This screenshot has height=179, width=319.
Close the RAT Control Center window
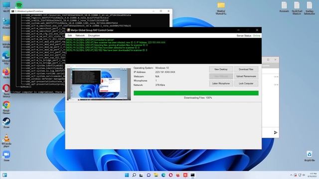(257, 30)
